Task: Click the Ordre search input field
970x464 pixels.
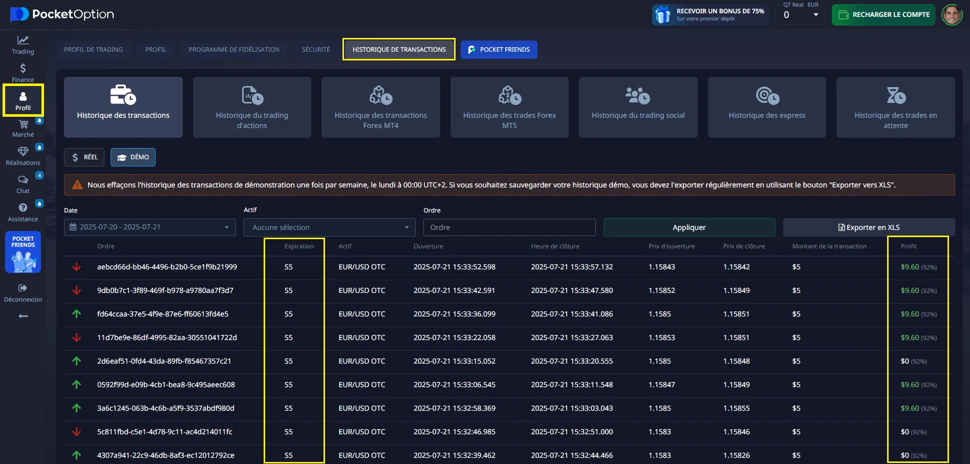Action: click(x=509, y=227)
